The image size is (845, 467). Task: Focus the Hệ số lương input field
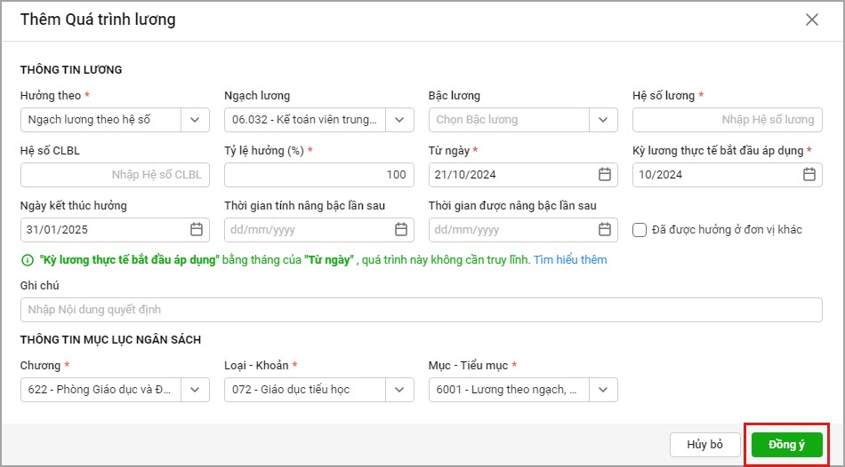(727, 120)
